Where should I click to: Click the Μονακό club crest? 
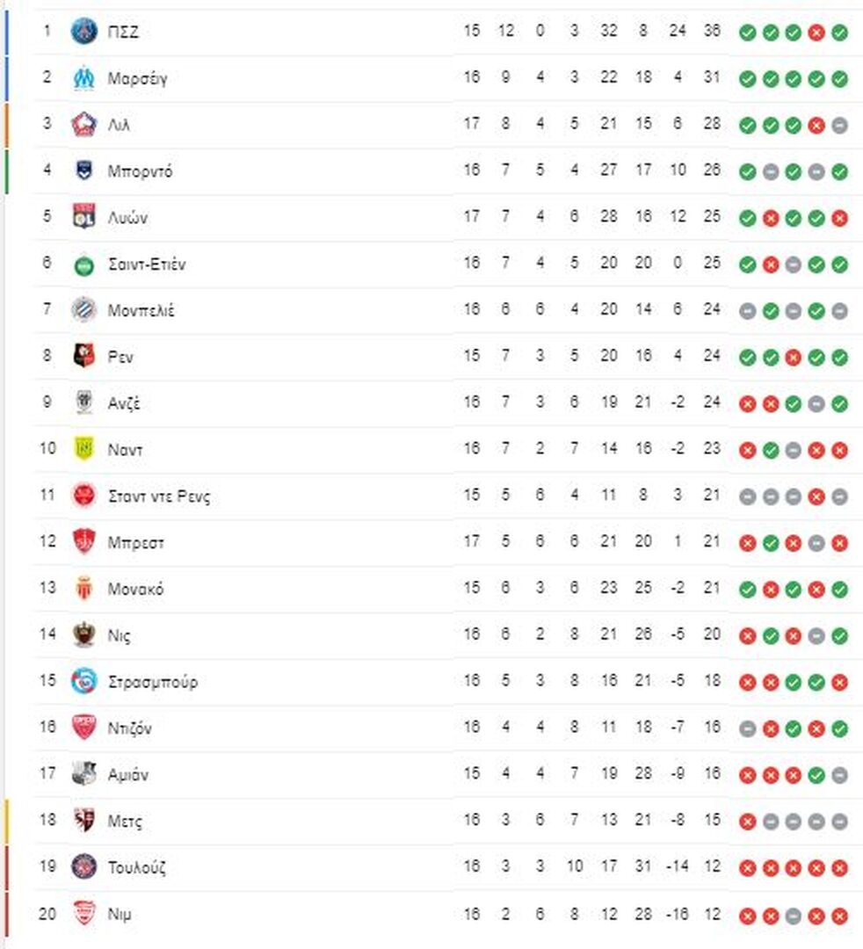coord(84,588)
